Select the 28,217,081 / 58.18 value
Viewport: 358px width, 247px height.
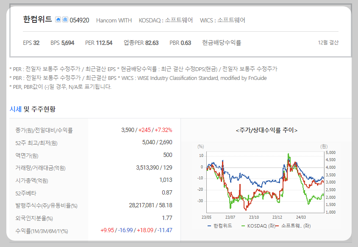[x=151, y=205]
